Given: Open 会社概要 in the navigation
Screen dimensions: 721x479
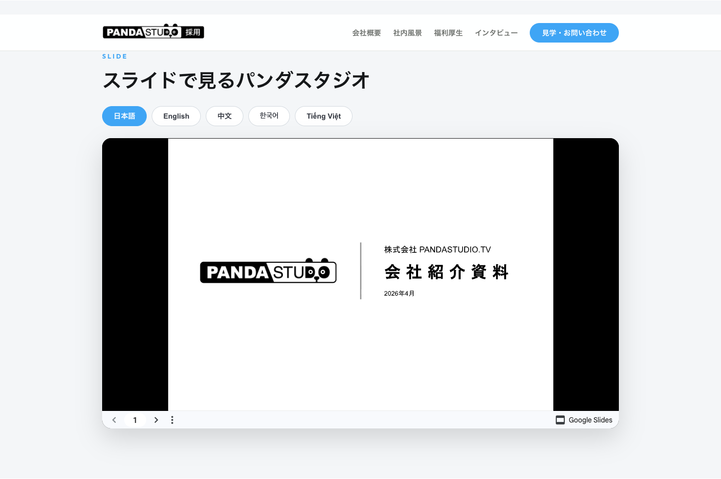Looking at the screenshot, I should click(x=367, y=33).
